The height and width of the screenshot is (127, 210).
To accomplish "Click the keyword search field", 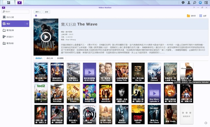I will pos(15,12).
